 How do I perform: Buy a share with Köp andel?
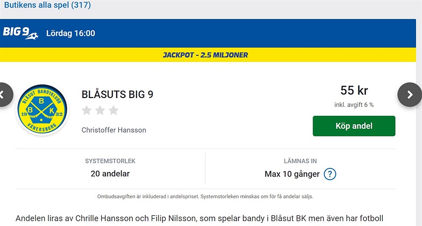(x=354, y=126)
